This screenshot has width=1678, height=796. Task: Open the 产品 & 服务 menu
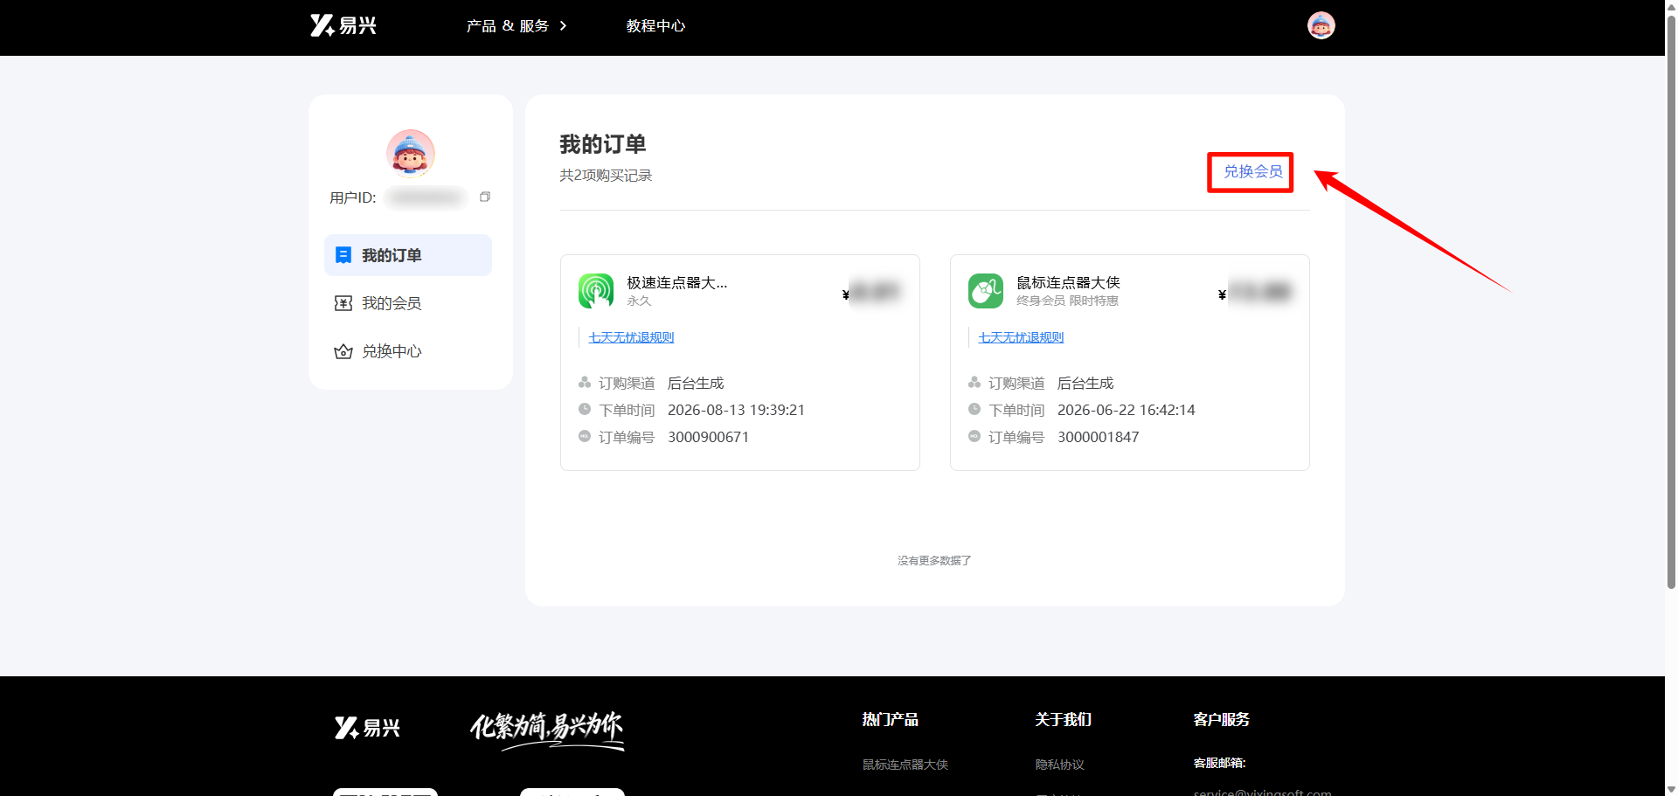pos(516,26)
